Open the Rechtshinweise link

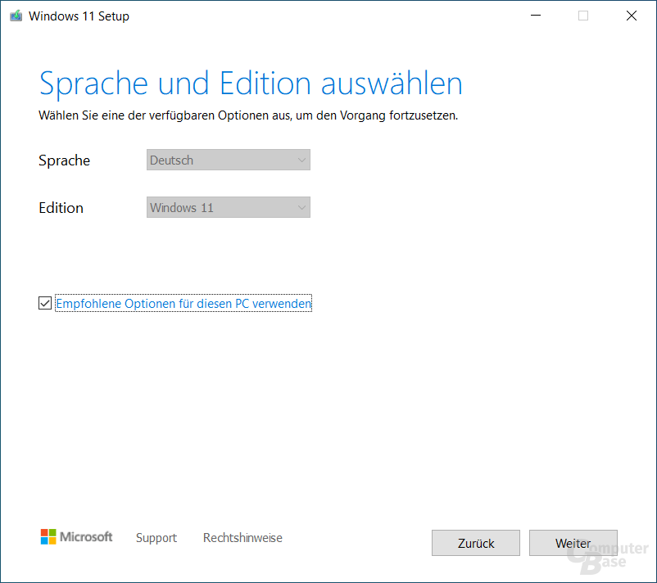pos(242,538)
